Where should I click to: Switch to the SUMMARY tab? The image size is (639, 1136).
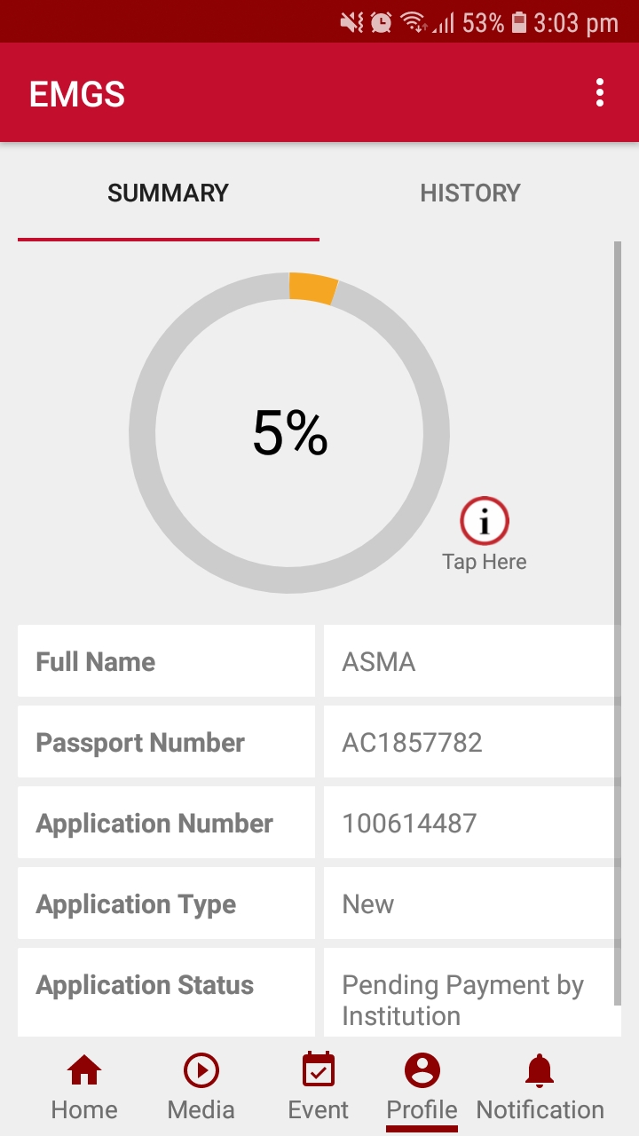pos(168,193)
